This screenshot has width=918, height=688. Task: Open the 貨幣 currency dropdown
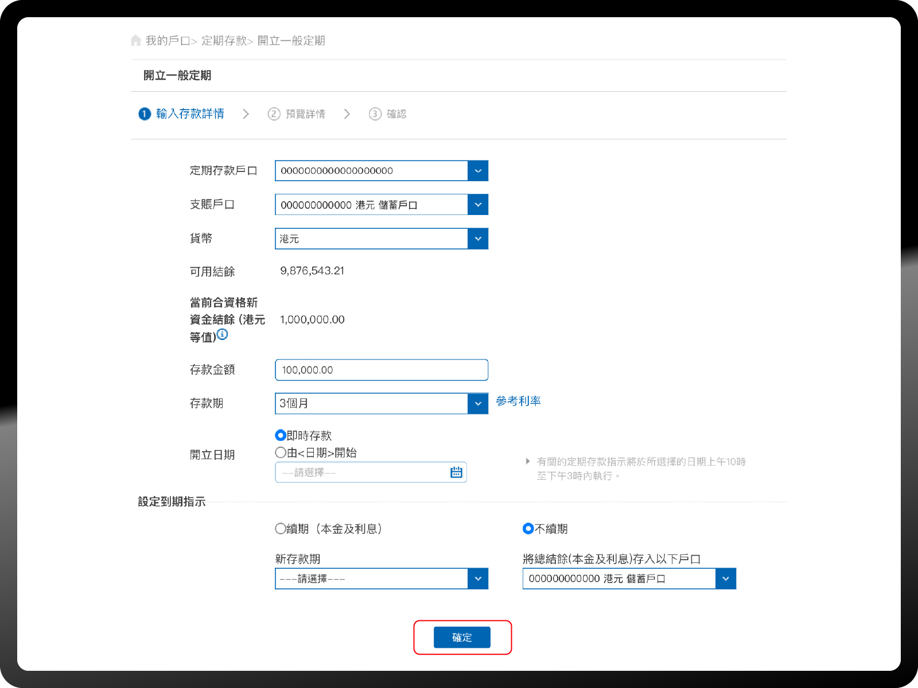coord(478,239)
